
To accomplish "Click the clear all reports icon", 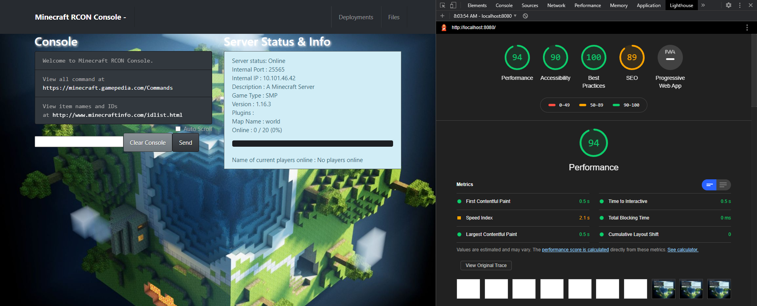I will pyautogui.click(x=525, y=16).
